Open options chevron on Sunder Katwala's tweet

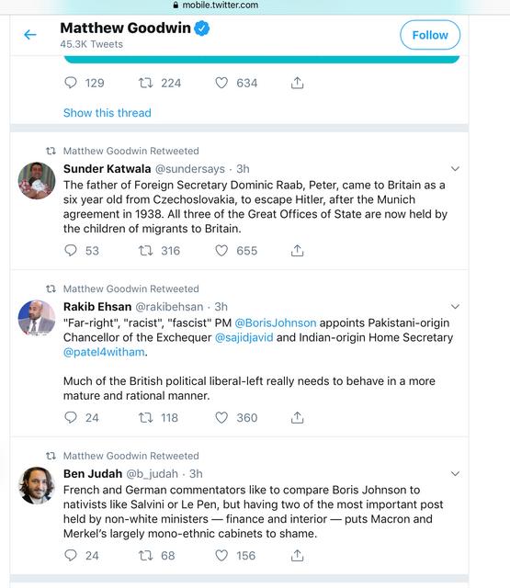click(455, 169)
